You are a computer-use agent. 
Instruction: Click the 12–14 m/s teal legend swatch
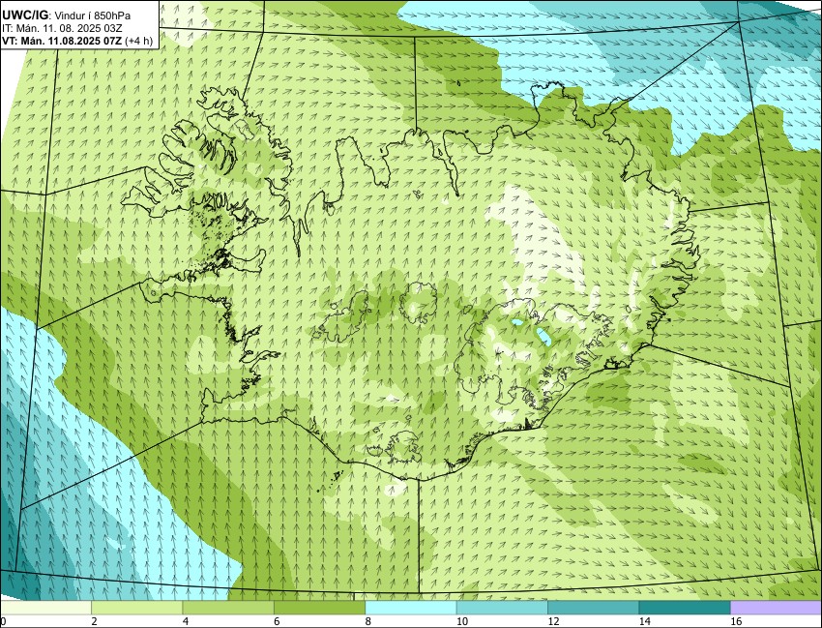(593, 608)
